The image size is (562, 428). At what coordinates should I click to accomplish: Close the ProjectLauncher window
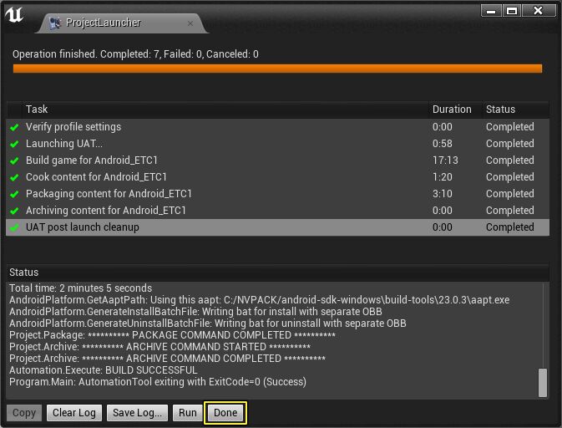538,11
